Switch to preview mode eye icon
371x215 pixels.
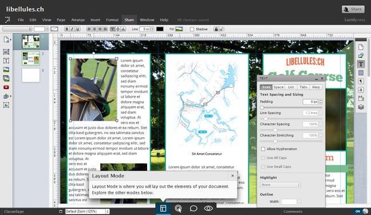click(208, 208)
